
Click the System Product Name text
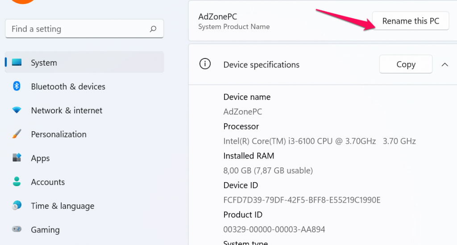click(x=234, y=27)
